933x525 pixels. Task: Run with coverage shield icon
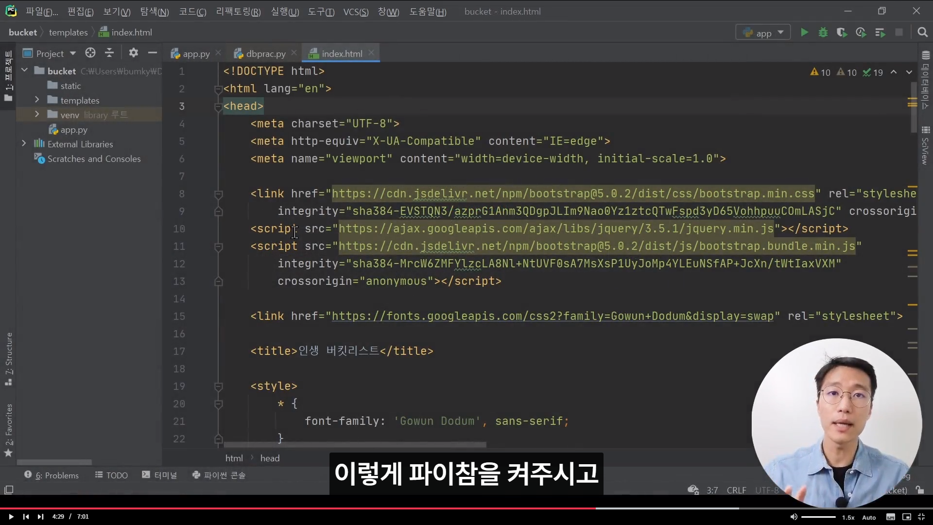[842, 33]
